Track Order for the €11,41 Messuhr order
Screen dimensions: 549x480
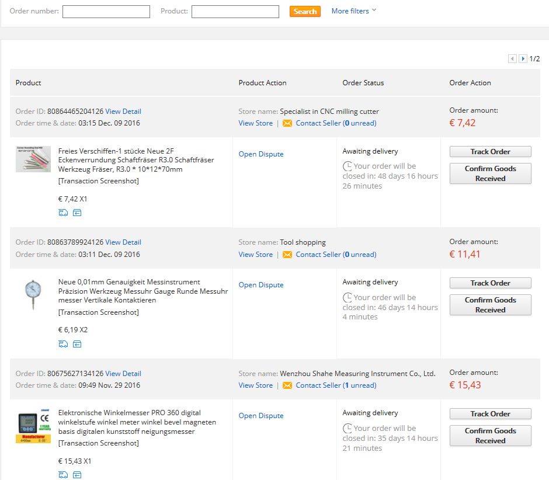(490, 283)
